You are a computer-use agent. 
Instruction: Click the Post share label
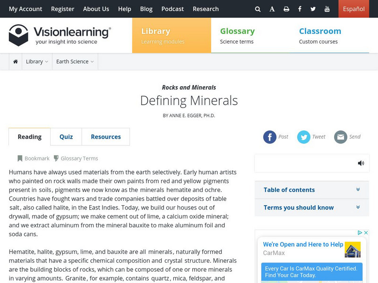(283, 137)
